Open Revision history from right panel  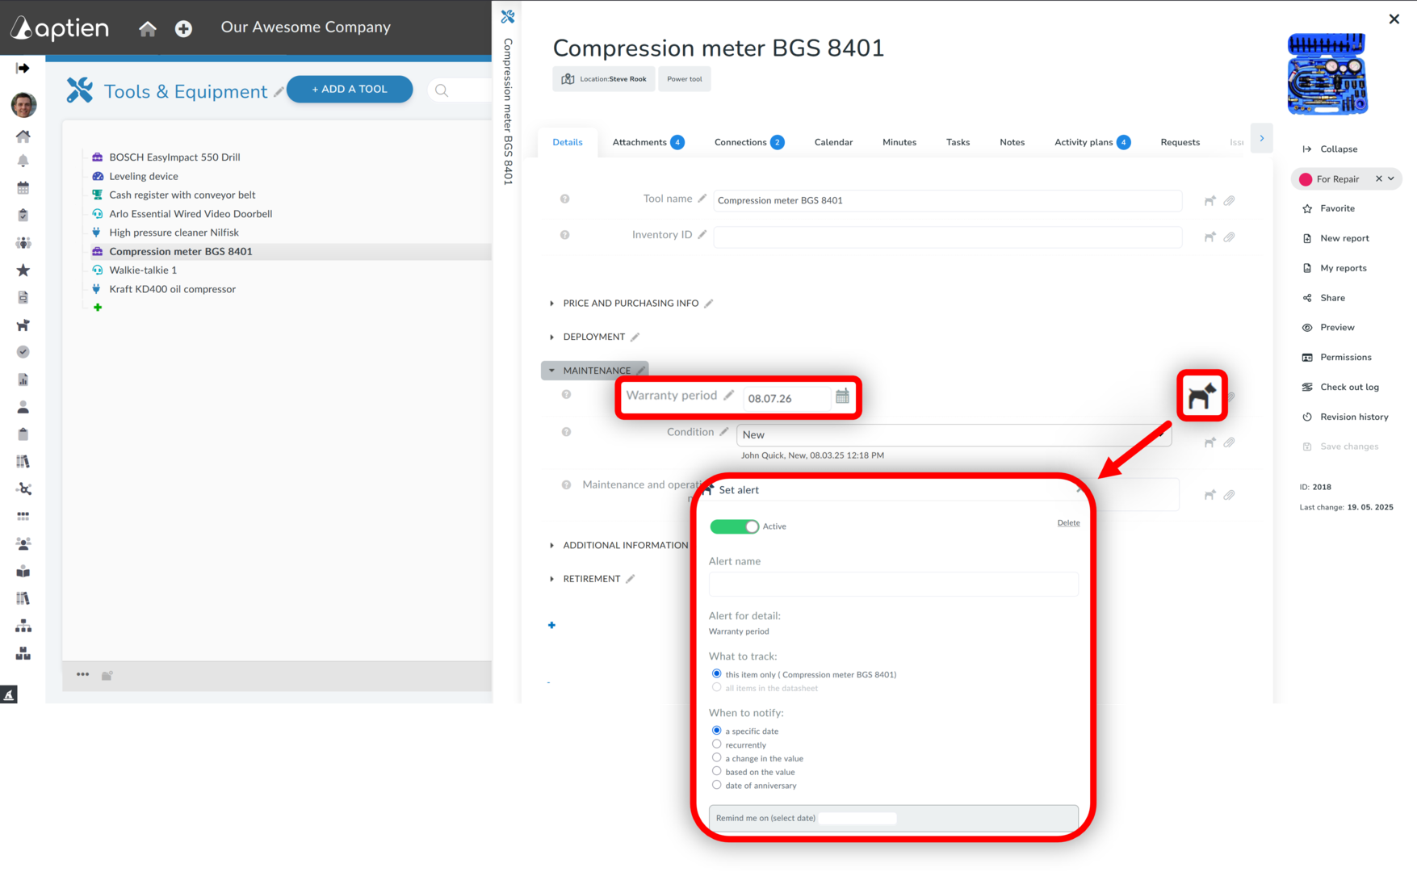coord(1353,417)
